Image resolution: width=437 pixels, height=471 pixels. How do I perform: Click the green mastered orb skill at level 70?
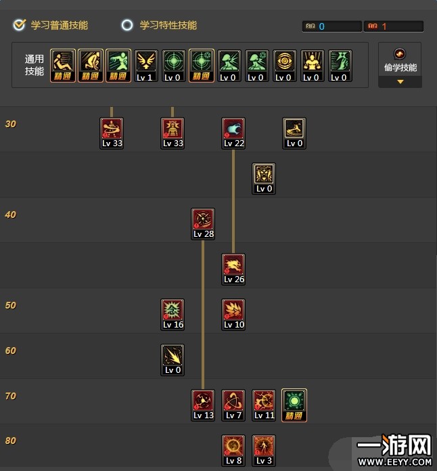[x=294, y=405]
